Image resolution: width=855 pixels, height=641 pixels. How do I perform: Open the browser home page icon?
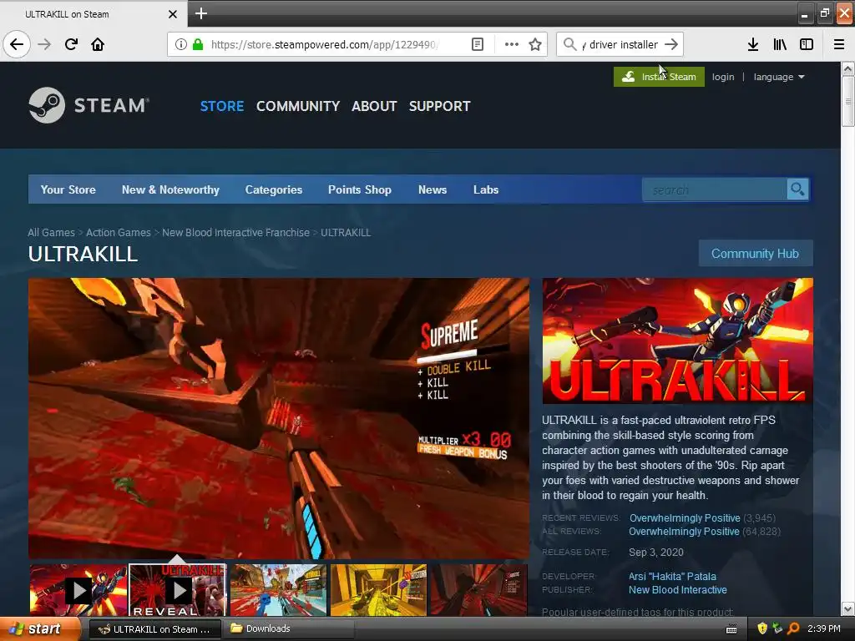click(x=98, y=44)
